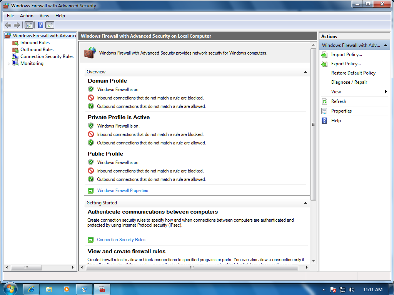Click the Back arrow toolbar icon
The height and width of the screenshot is (295, 394).
click(8, 25)
